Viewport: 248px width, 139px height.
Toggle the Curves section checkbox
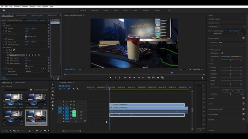tap(243, 103)
